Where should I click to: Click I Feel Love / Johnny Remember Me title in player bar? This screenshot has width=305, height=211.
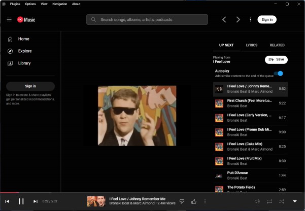click(138, 199)
